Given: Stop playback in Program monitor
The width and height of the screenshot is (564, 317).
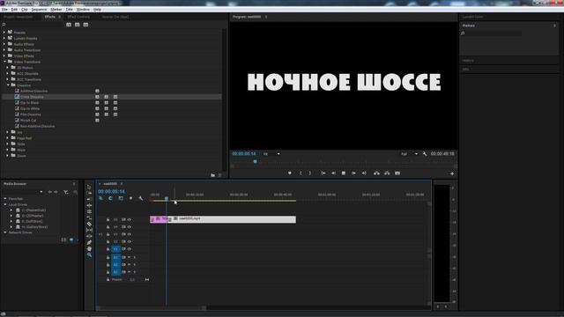Looking at the screenshot, I should (344, 173).
